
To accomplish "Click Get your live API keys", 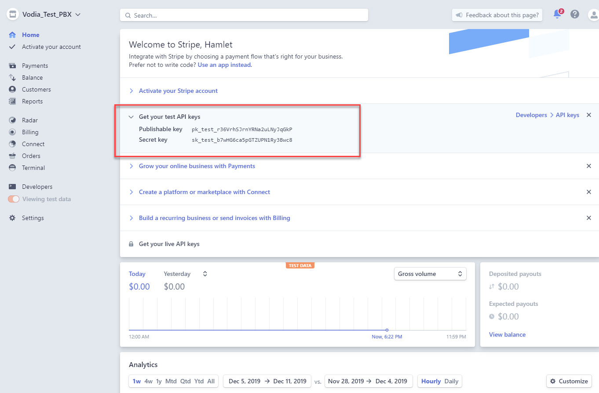I will (x=169, y=244).
